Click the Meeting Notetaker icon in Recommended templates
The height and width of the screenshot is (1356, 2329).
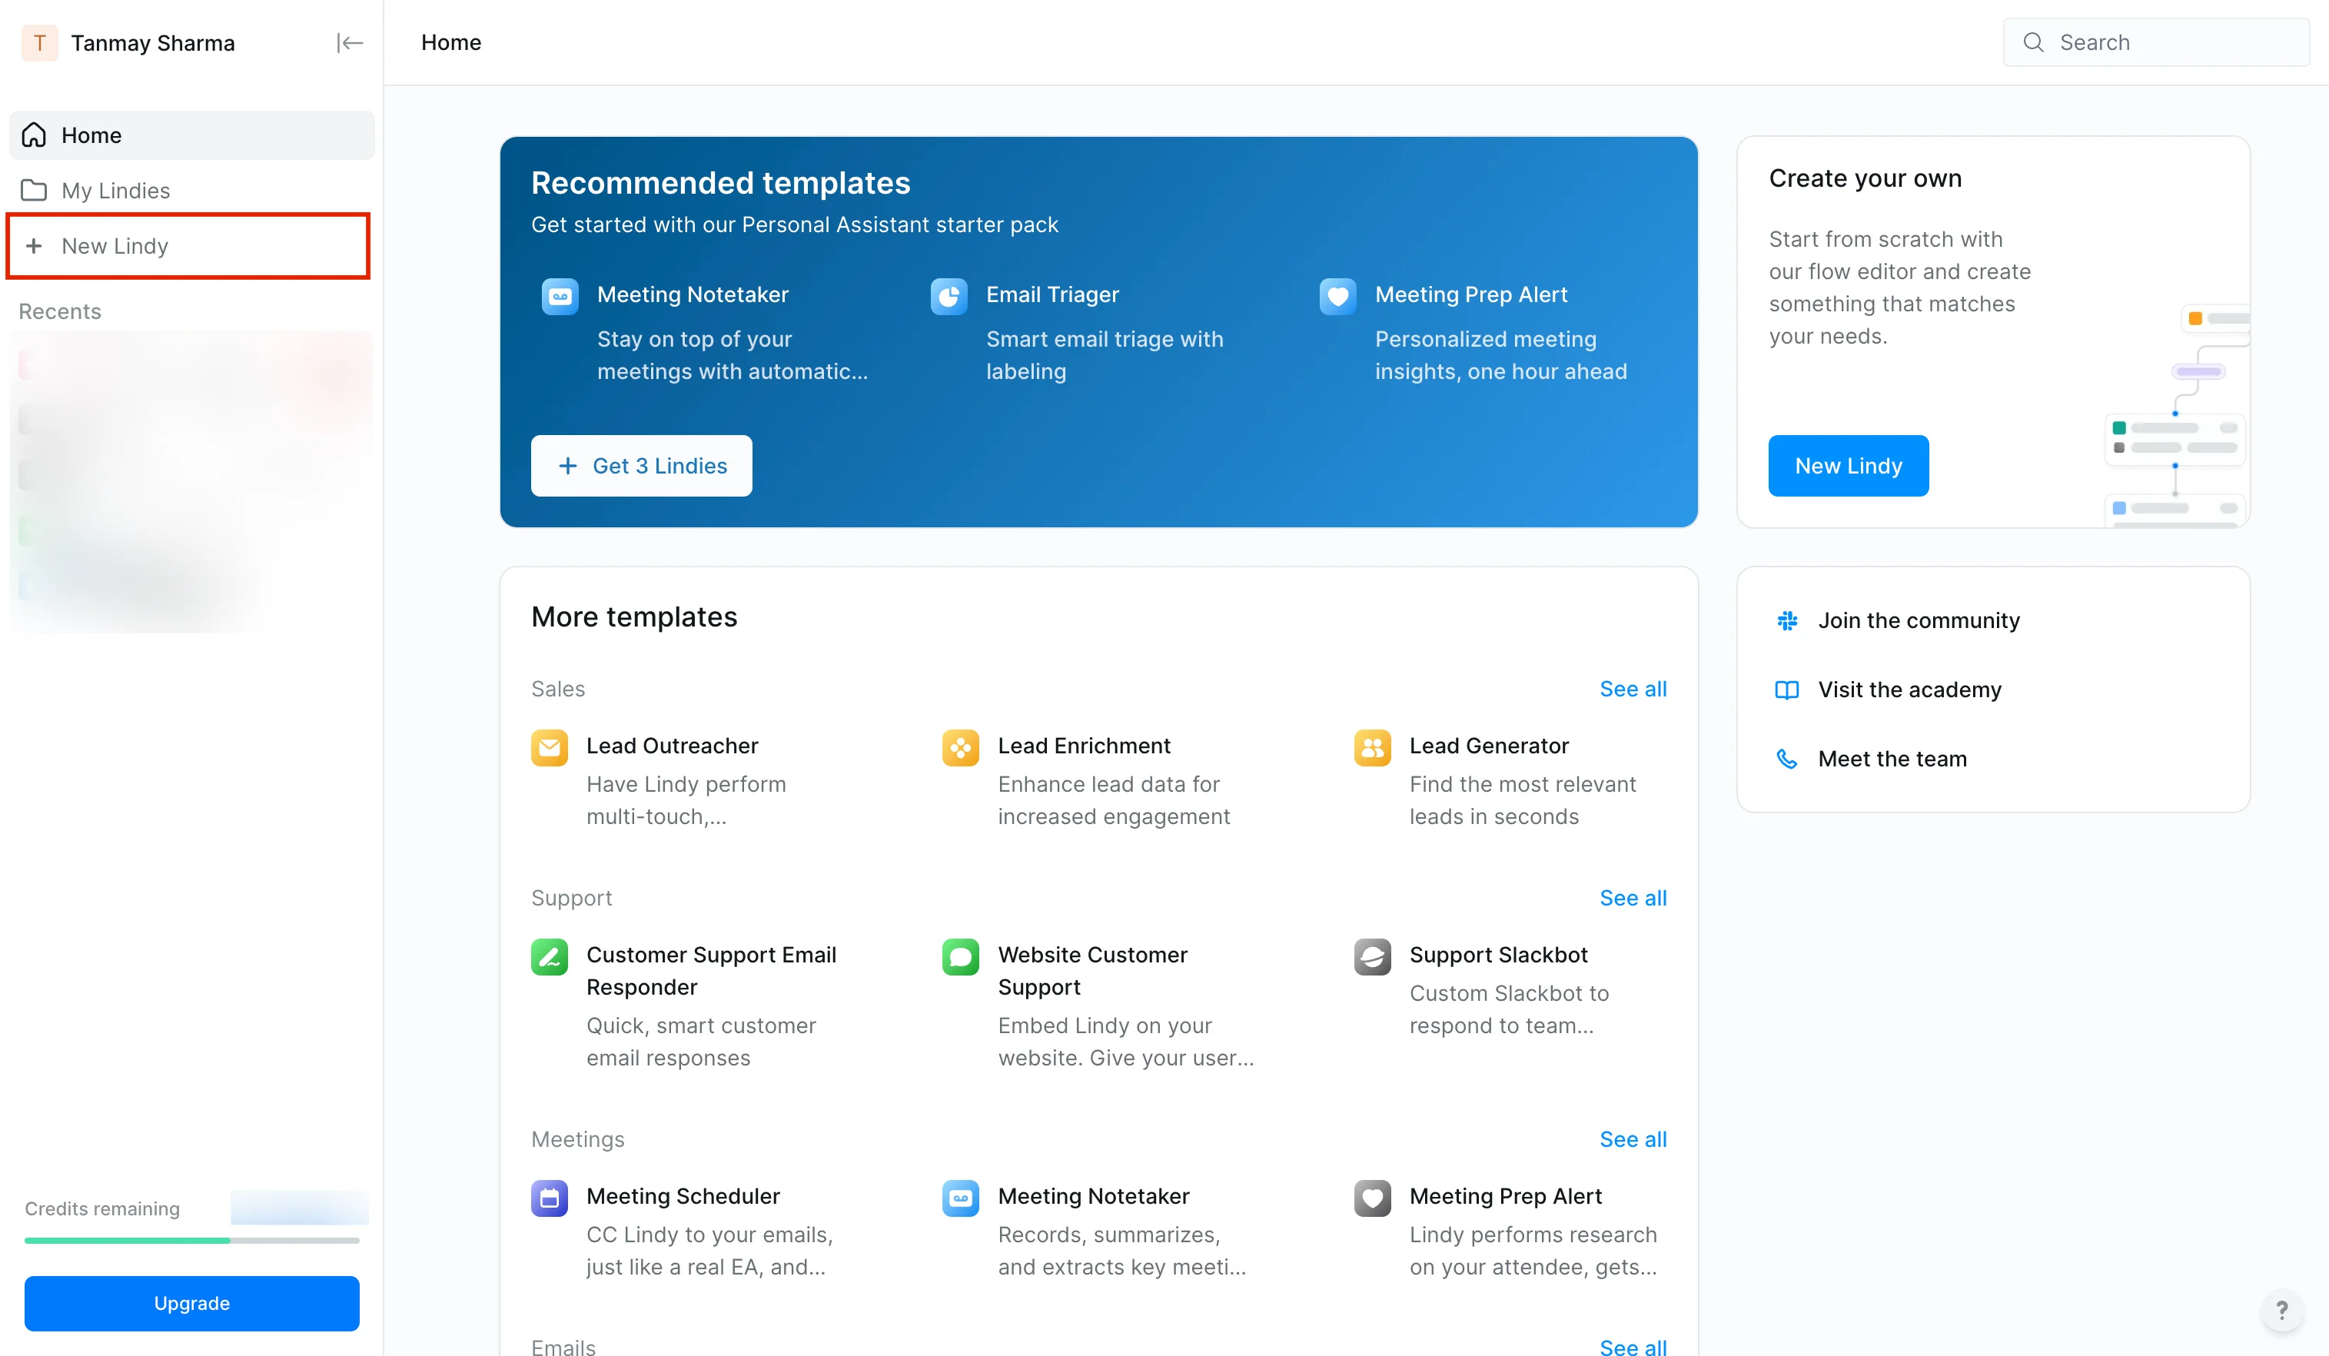(559, 297)
